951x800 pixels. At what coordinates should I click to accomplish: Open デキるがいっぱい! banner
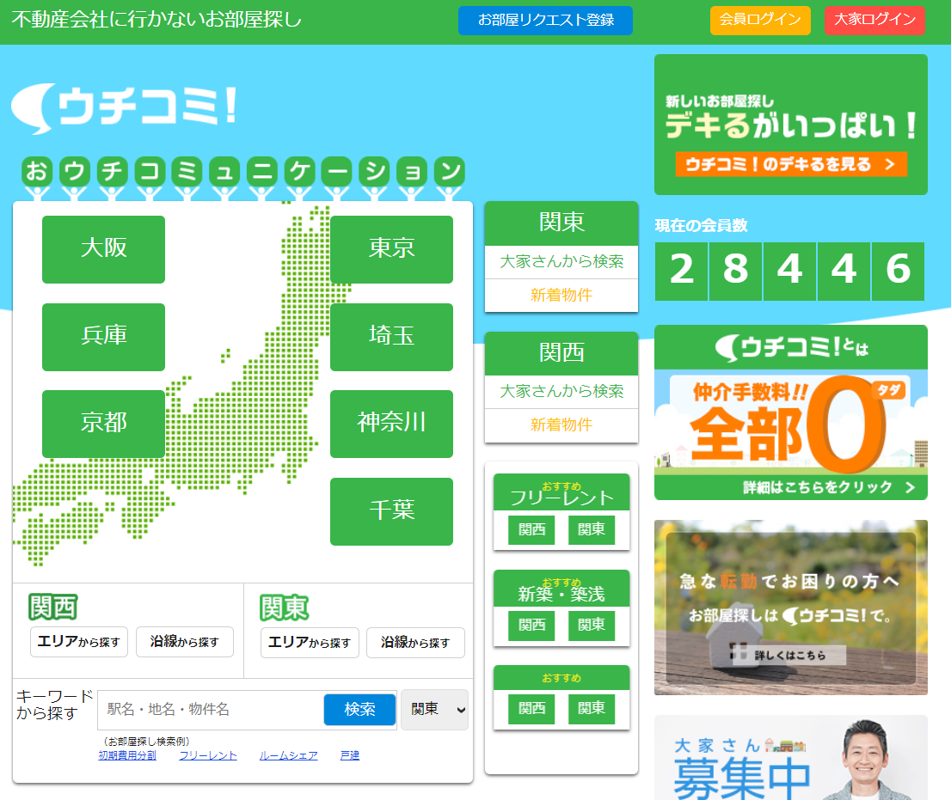coord(791,125)
